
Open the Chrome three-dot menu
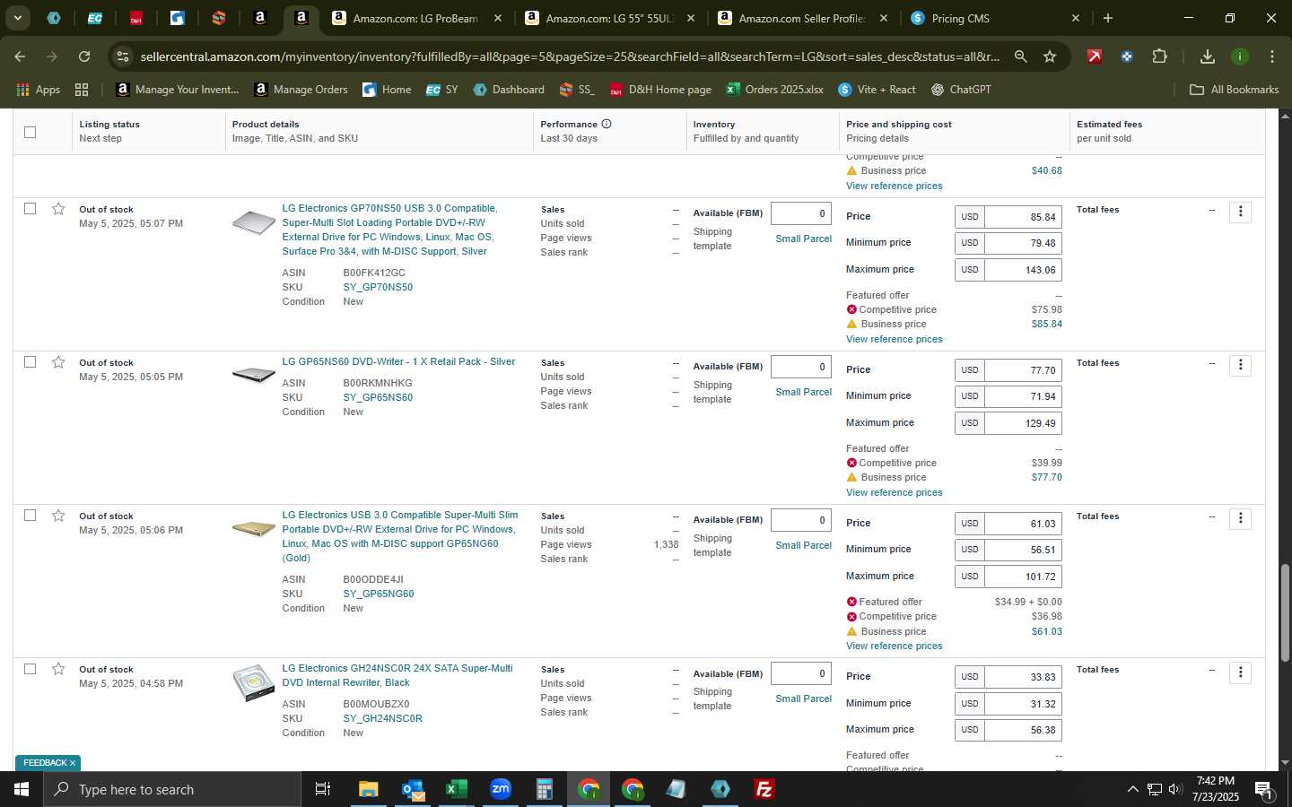[1272, 56]
